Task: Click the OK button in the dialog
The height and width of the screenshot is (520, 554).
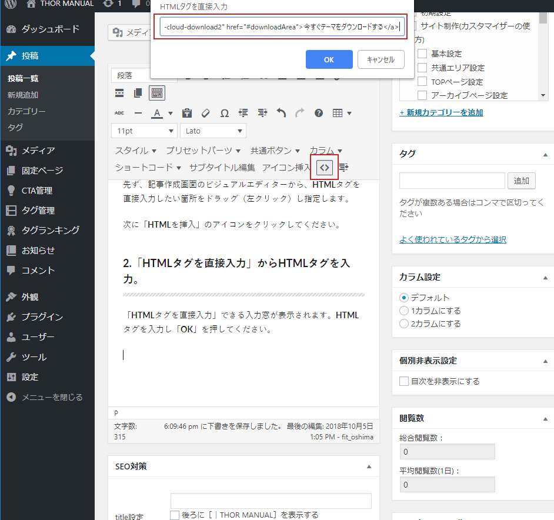Action: pos(329,59)
